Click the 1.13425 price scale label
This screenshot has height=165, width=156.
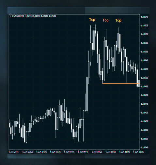[x=145, y=112]
